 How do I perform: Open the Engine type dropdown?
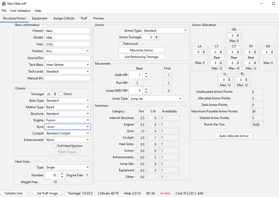pyautogui.click(x=67, y=120)
